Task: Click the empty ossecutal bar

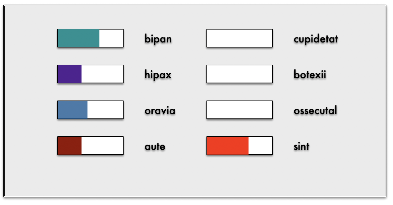Action: pos(240,110)
